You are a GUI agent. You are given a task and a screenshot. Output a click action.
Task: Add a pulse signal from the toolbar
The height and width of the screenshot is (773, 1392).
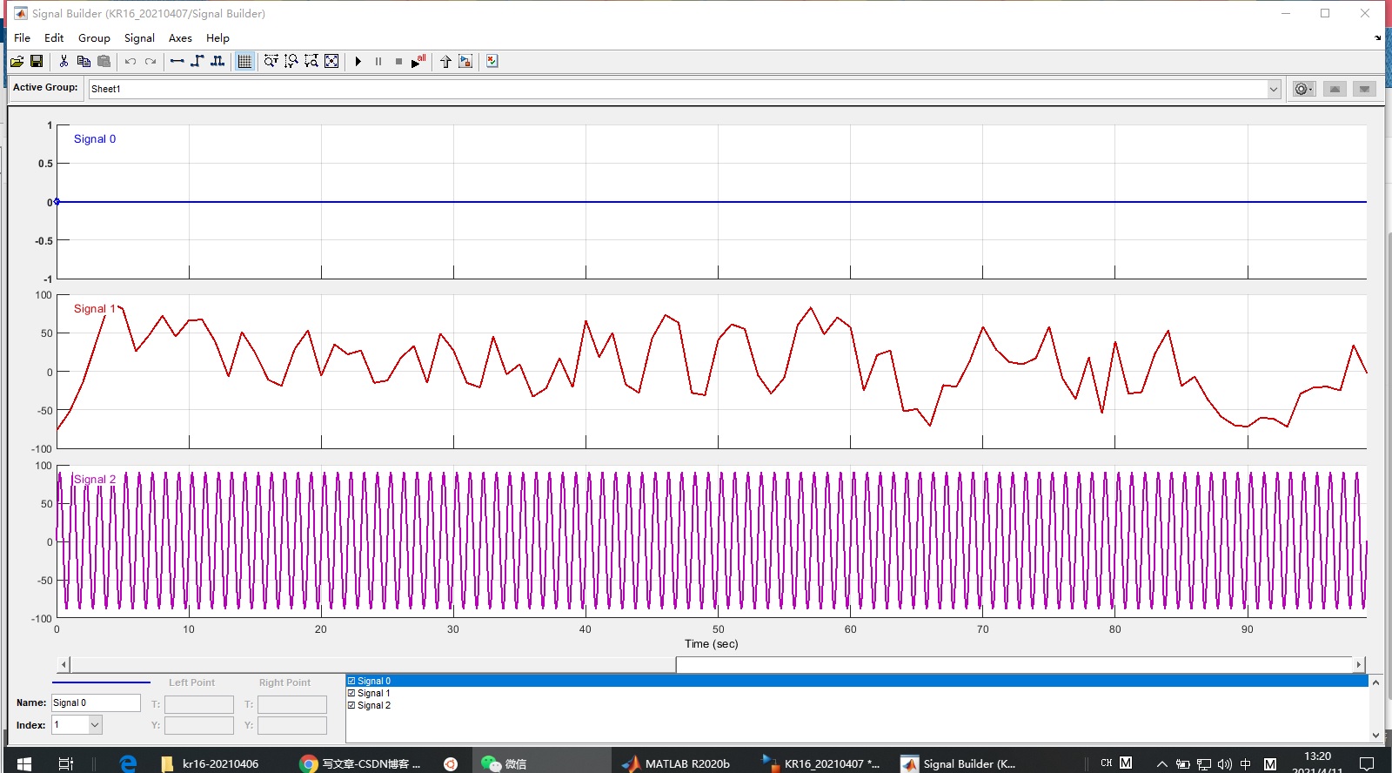(217, 61)
